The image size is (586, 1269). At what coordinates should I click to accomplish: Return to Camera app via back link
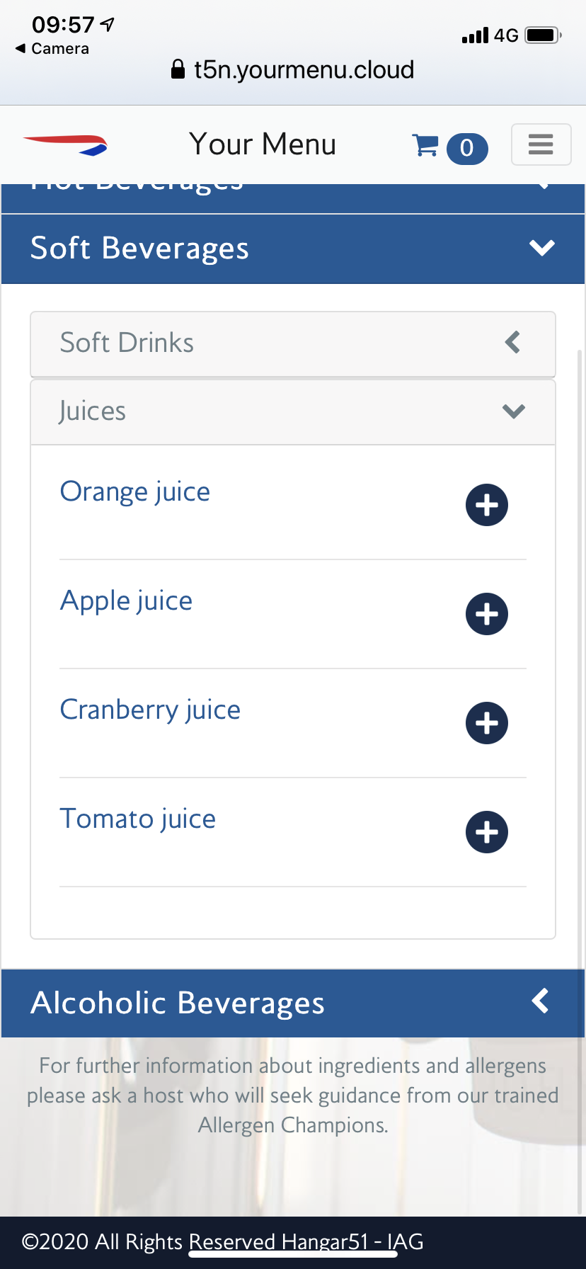coord(53,48)
